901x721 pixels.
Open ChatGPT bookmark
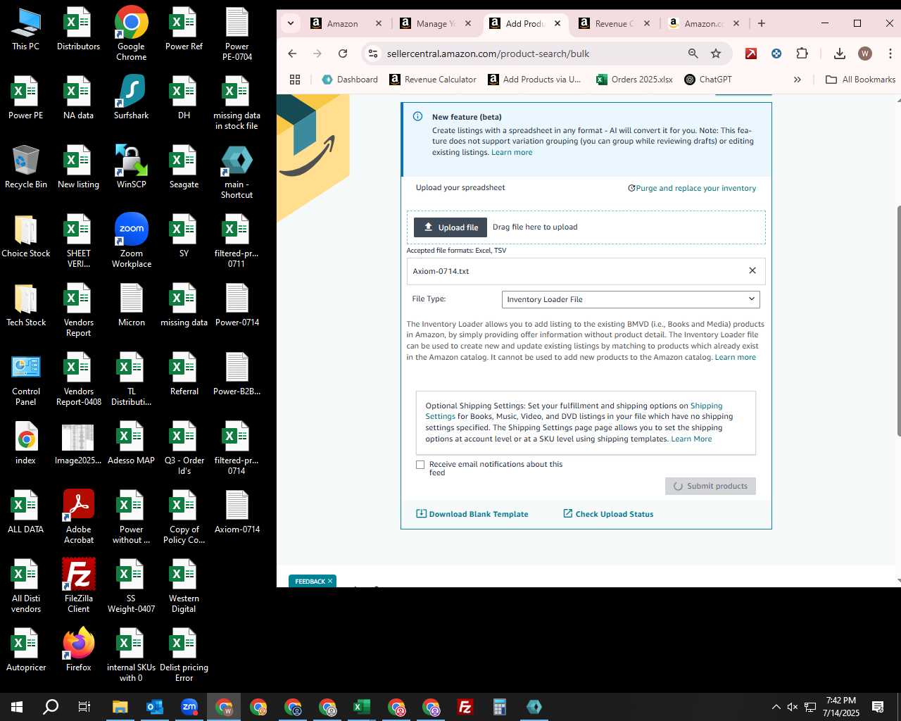coord(708,80)
